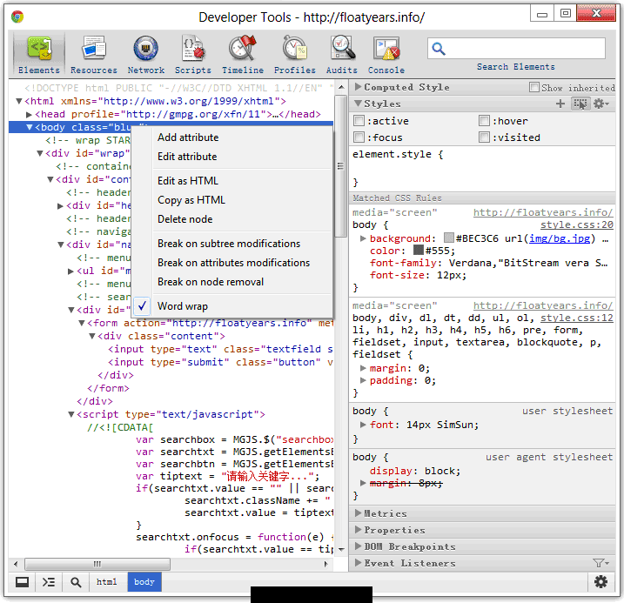Screen dimensions: 624x603
Task: Add a new style rule with plus icon
Action: click(560, 104)
